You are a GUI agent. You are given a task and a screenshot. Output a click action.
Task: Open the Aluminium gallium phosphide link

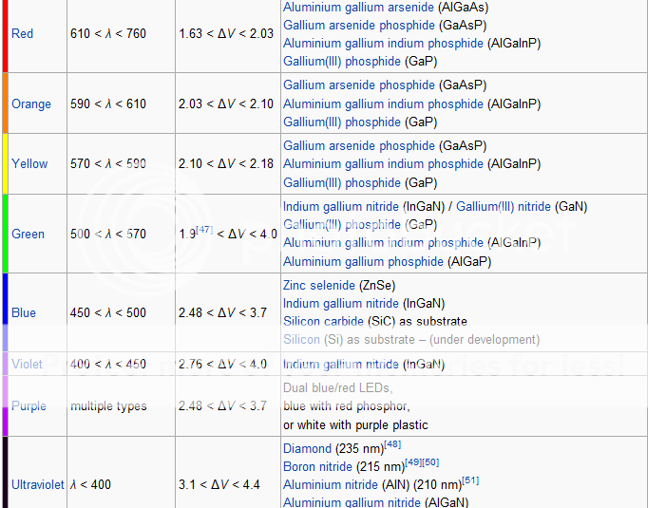click(363, 262)
